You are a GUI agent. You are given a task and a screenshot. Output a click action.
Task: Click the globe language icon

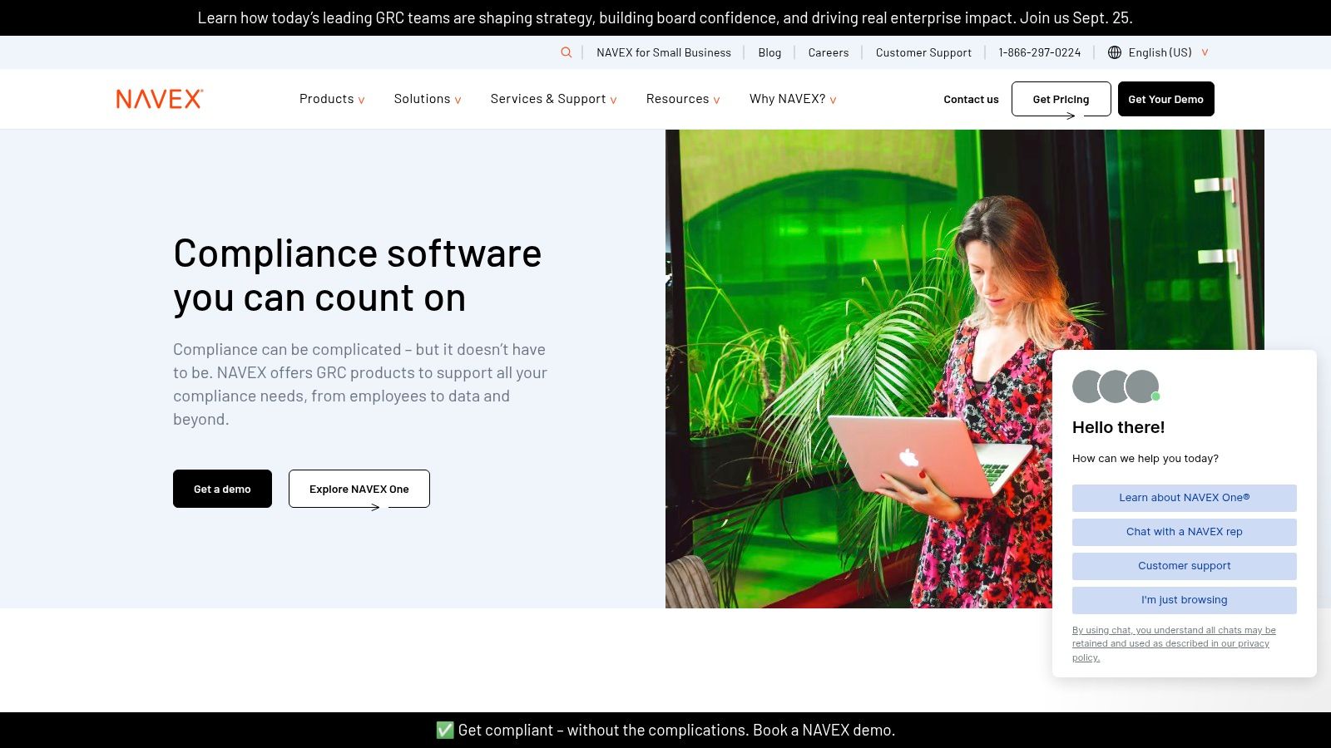click(1115, 52)
